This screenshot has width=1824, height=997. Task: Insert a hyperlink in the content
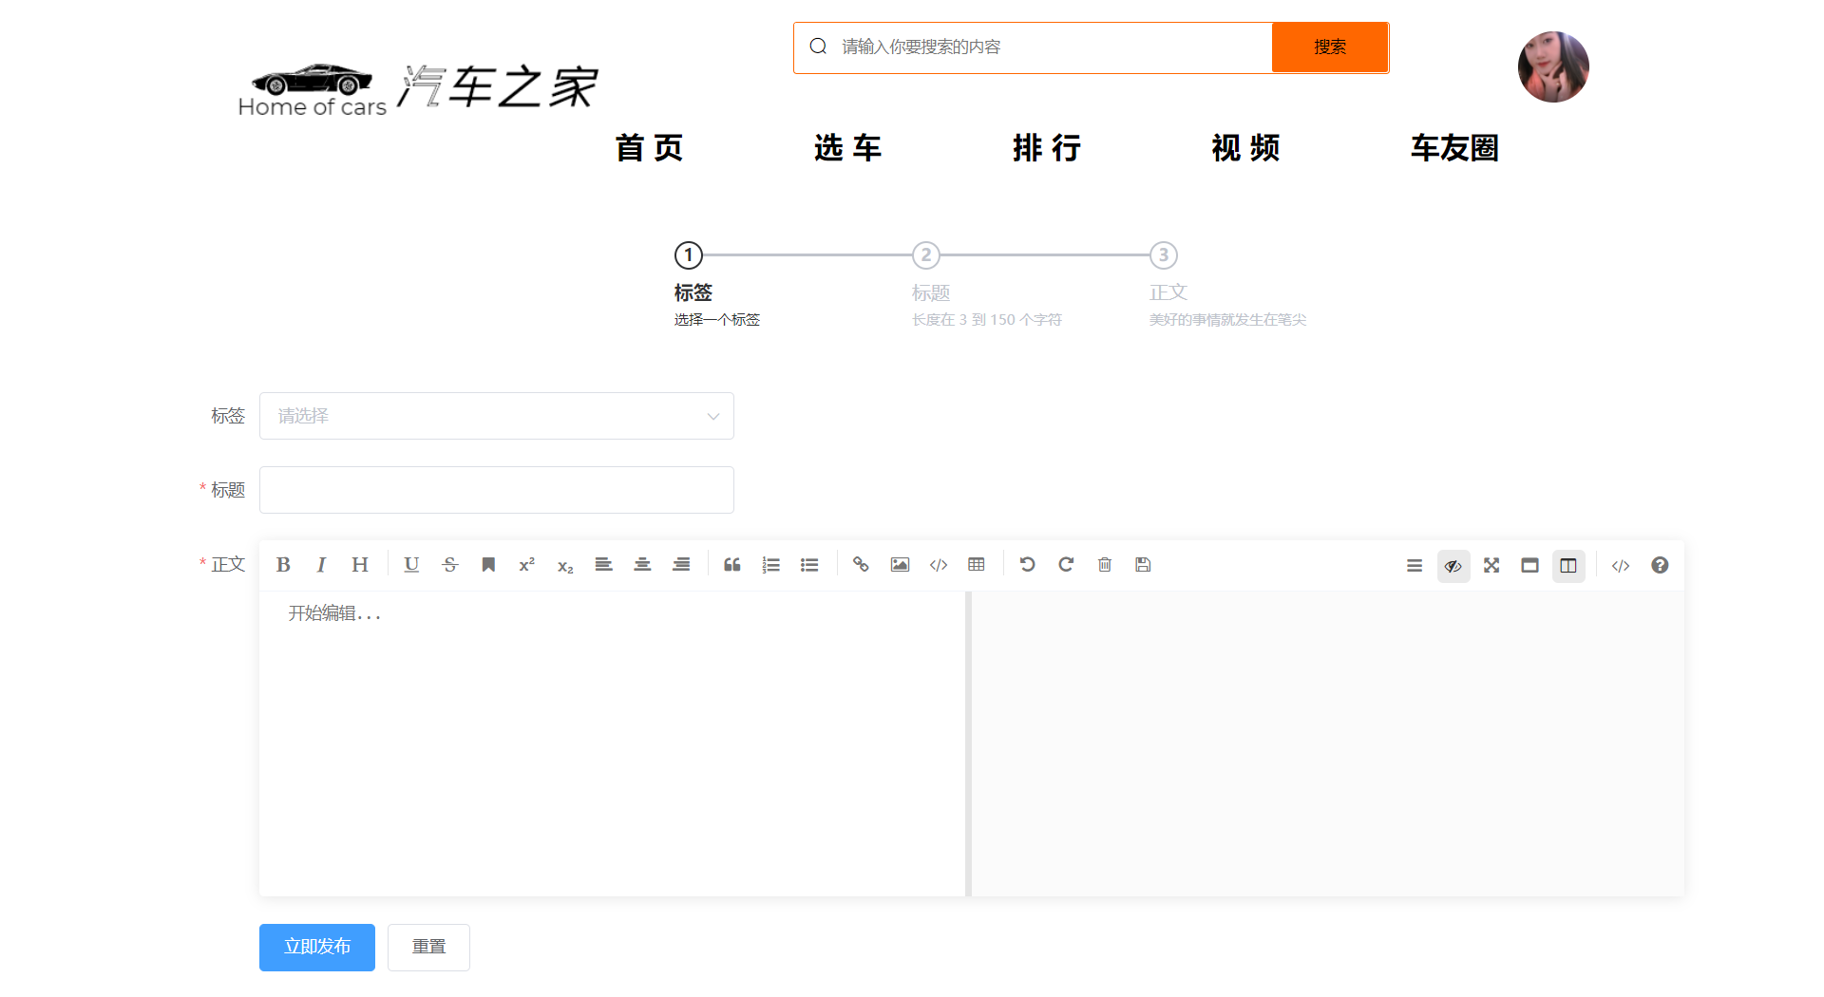click(x=861, y=564)
